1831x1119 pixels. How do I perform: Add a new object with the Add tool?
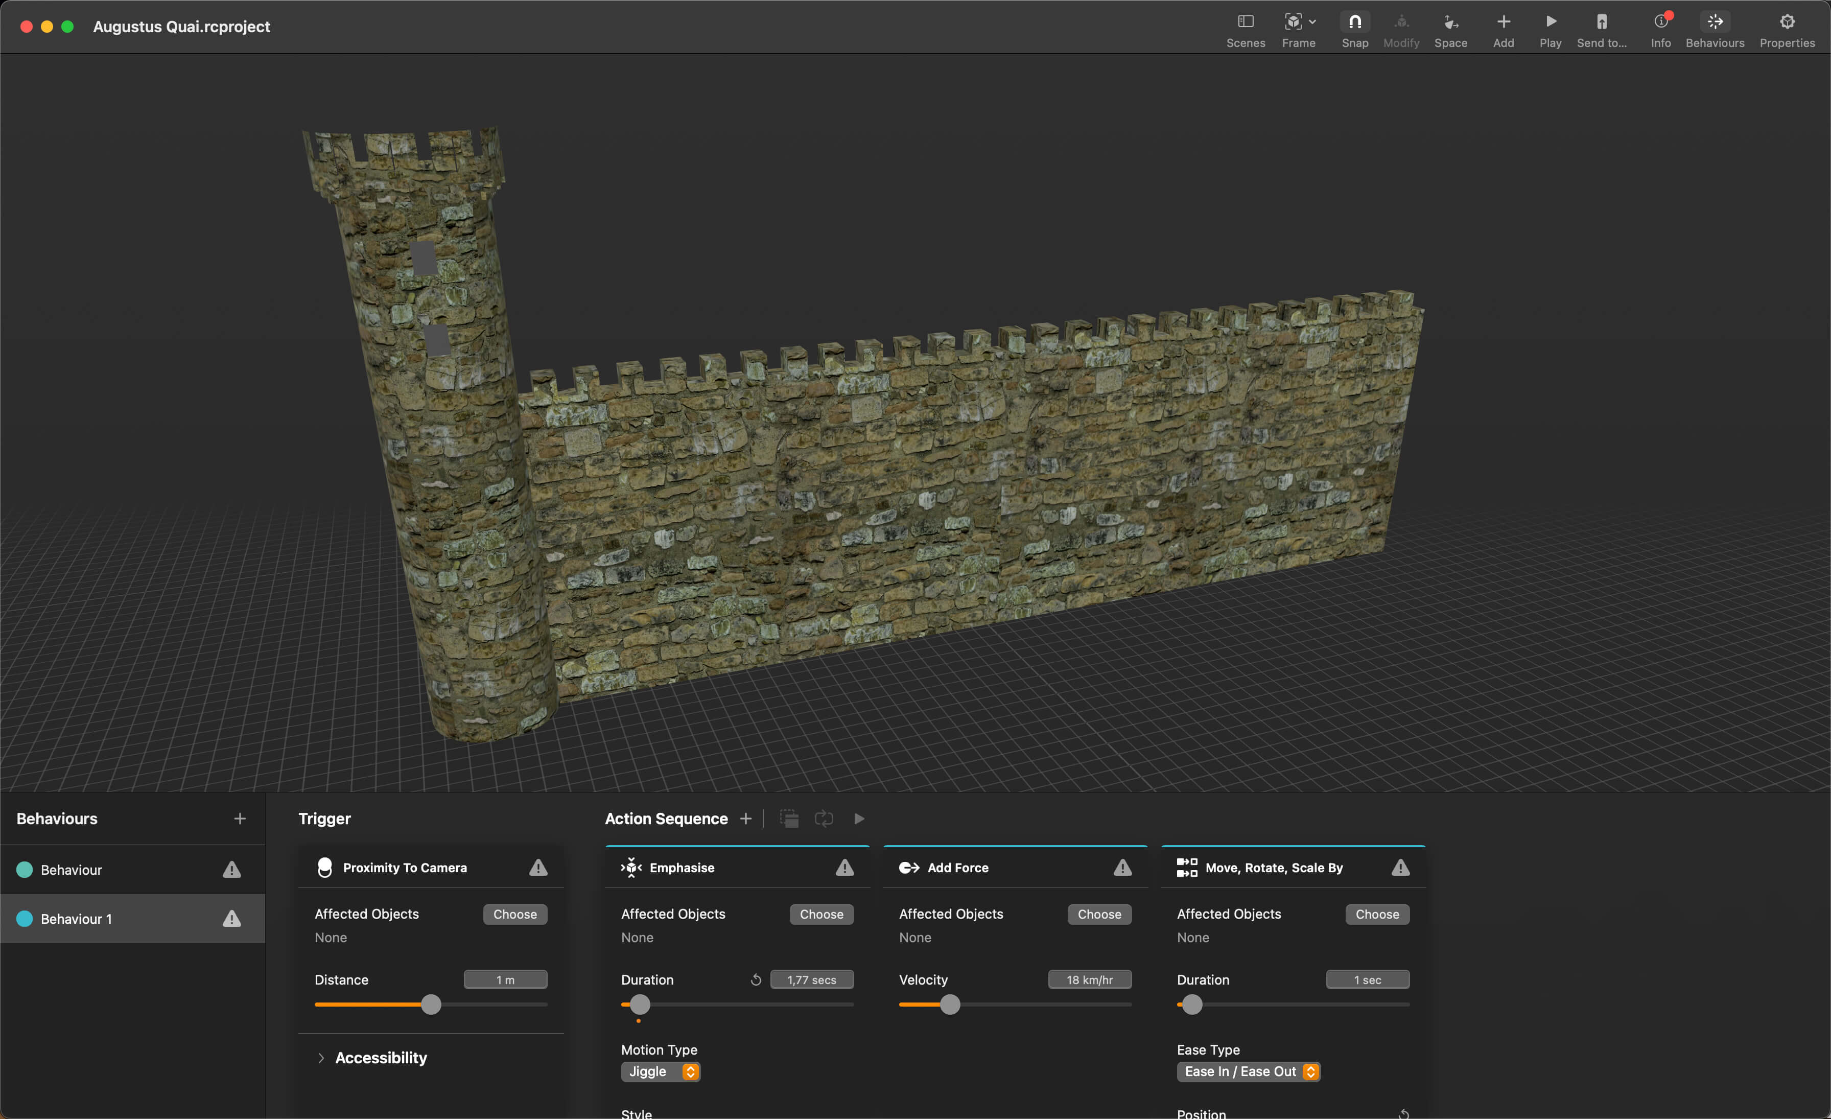(x=1503, y=28)
